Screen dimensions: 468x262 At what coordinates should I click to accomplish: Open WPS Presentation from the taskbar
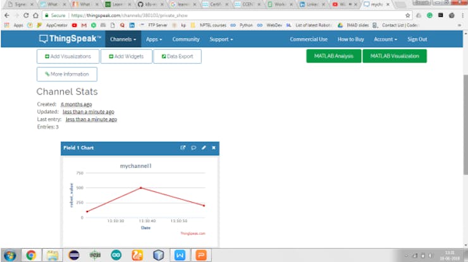[201, 256]
